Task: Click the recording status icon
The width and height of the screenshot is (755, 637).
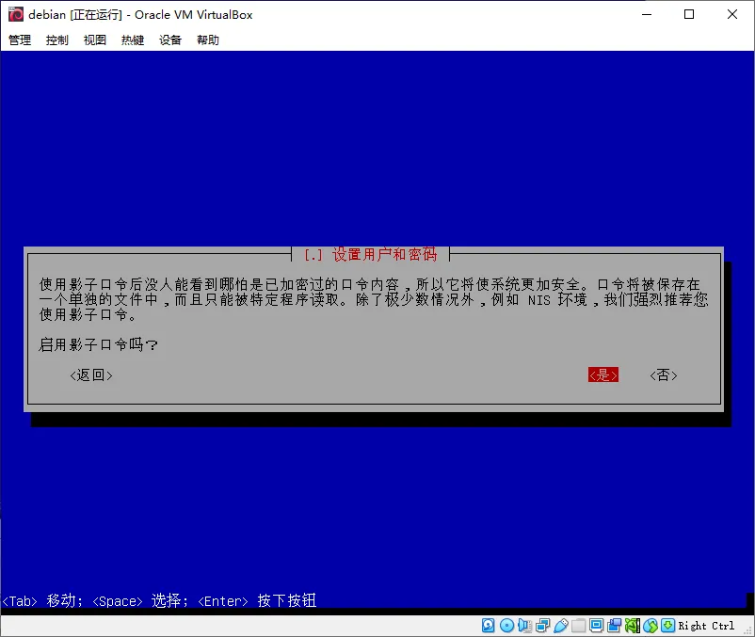Action: [615, 626]
